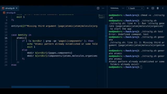This screenshot has width=167, height=94.
Task: Click the 'entity=${2?' assignment line
Action: [54, 26]
